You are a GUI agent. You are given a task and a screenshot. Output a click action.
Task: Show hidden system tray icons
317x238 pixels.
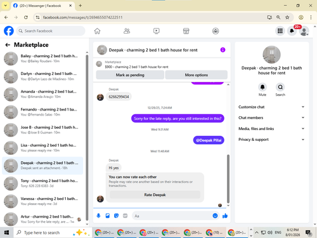257,232
